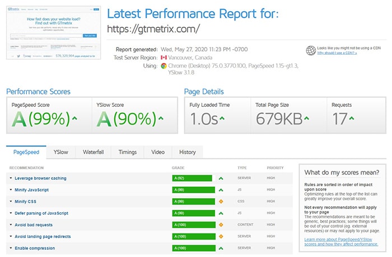The image size is (392, 257).
Task: Click Minify CSS A (99) grade bar
Action: [194, 202]
